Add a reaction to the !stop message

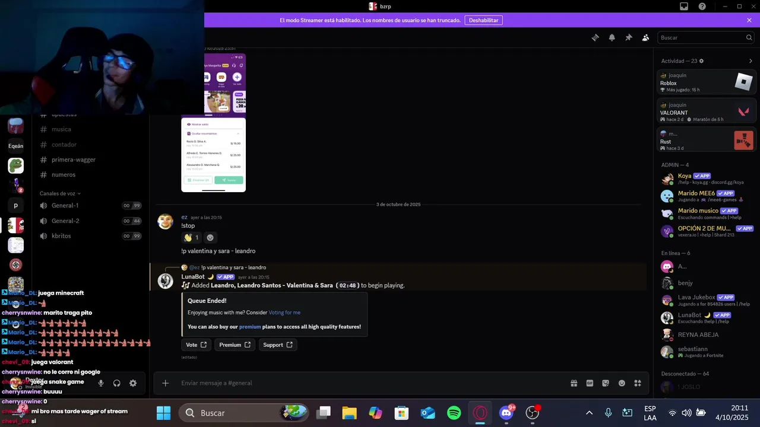[210, 237]
